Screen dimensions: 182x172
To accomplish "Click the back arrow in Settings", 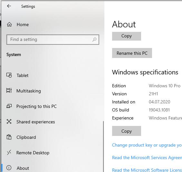I will [x=9, y=6].
